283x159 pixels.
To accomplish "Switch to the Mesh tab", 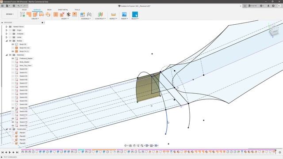I will pyautogui.click(x=49, y=10).
